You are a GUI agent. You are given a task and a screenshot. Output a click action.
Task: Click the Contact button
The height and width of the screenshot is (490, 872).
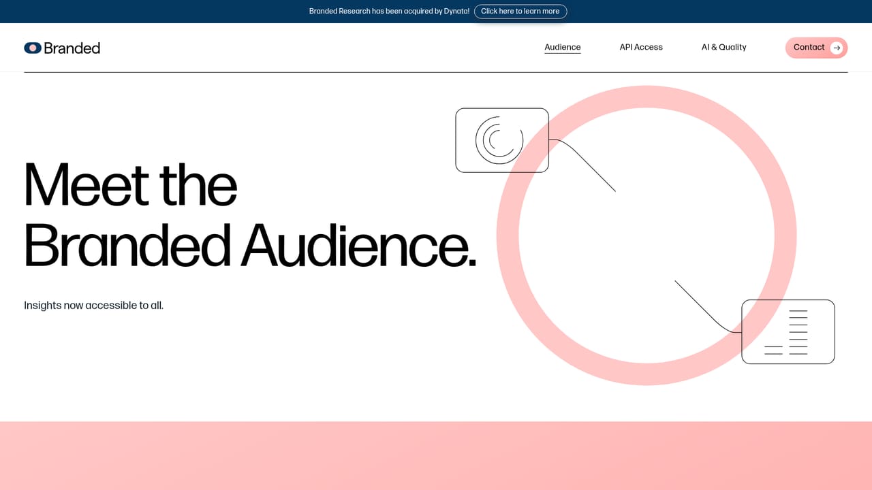point(816,48)
